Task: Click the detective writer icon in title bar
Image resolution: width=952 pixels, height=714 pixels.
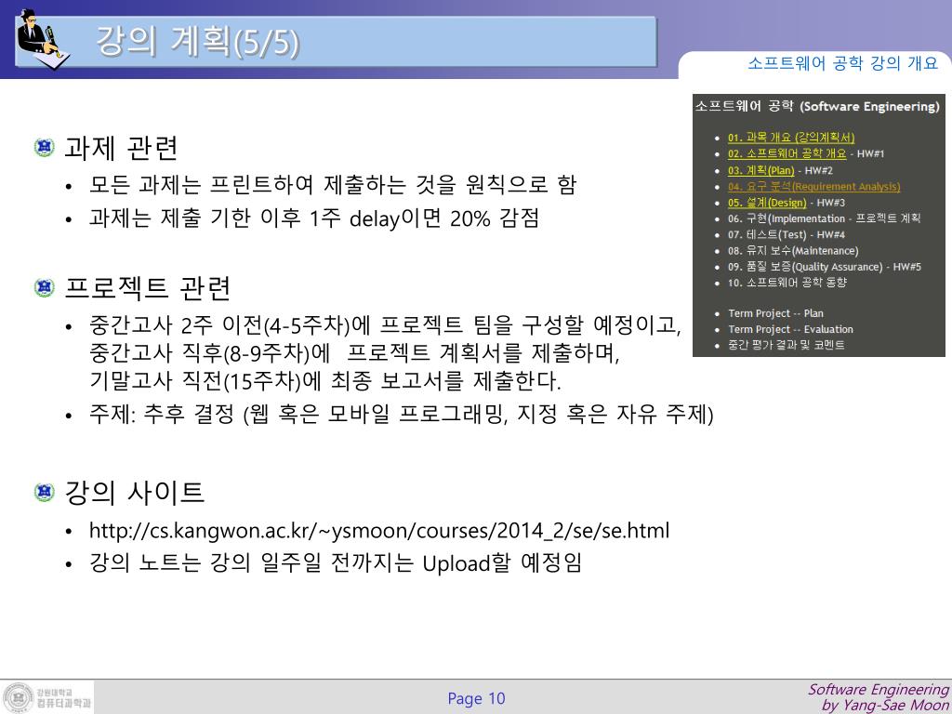Action: [x=43, y=38]
